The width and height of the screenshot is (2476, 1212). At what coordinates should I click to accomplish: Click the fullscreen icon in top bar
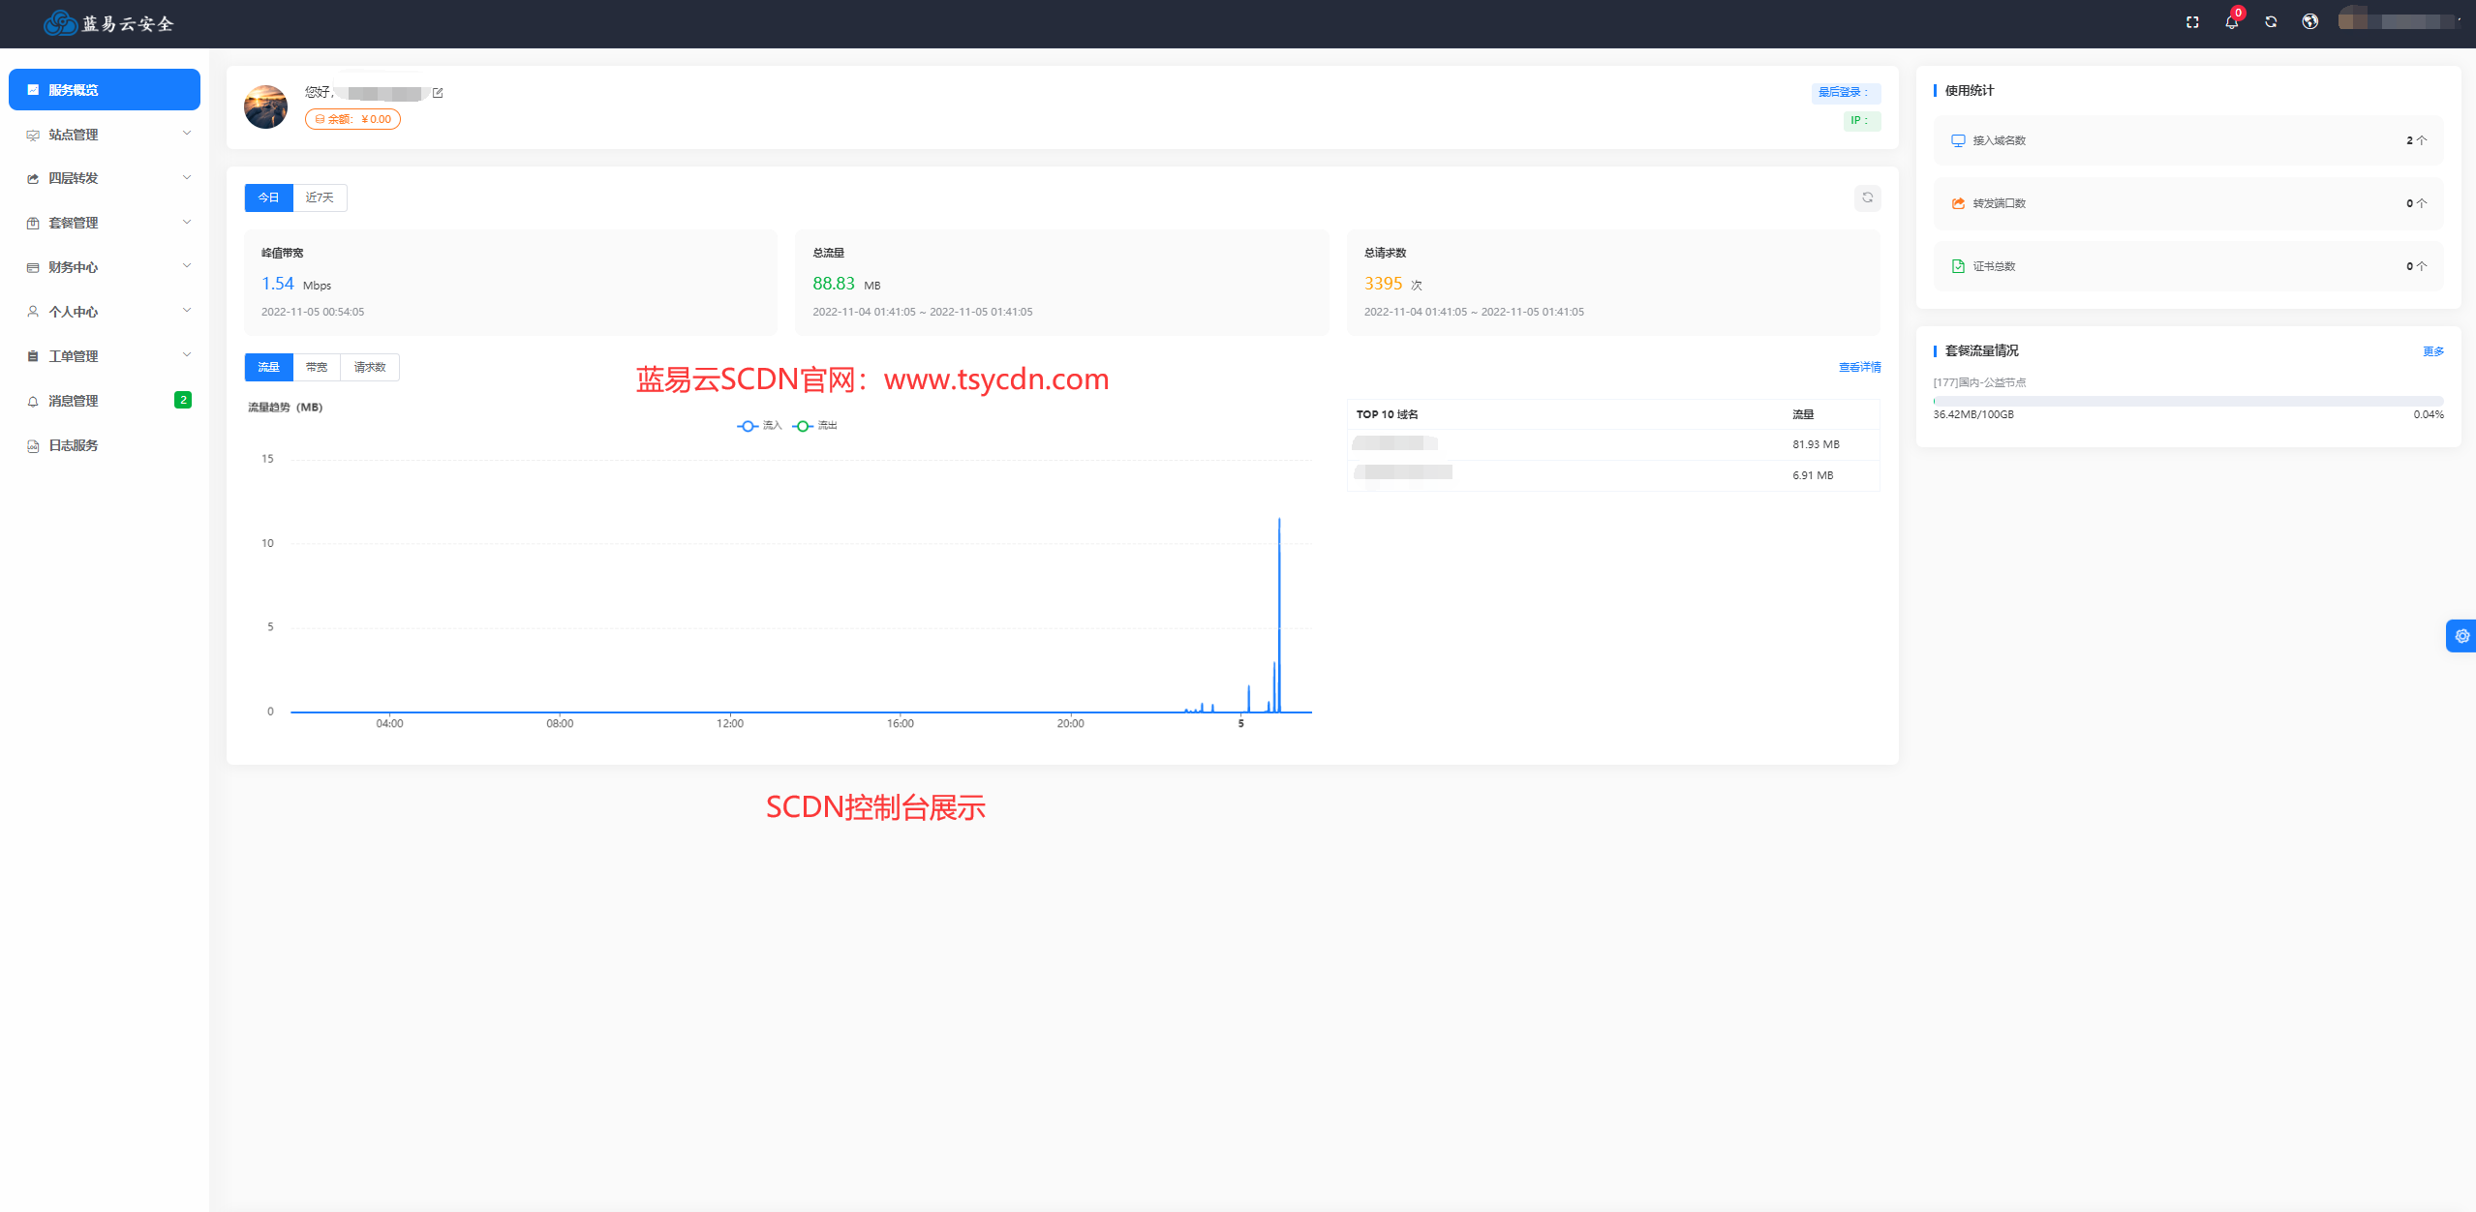click(x=2192, y=22)
